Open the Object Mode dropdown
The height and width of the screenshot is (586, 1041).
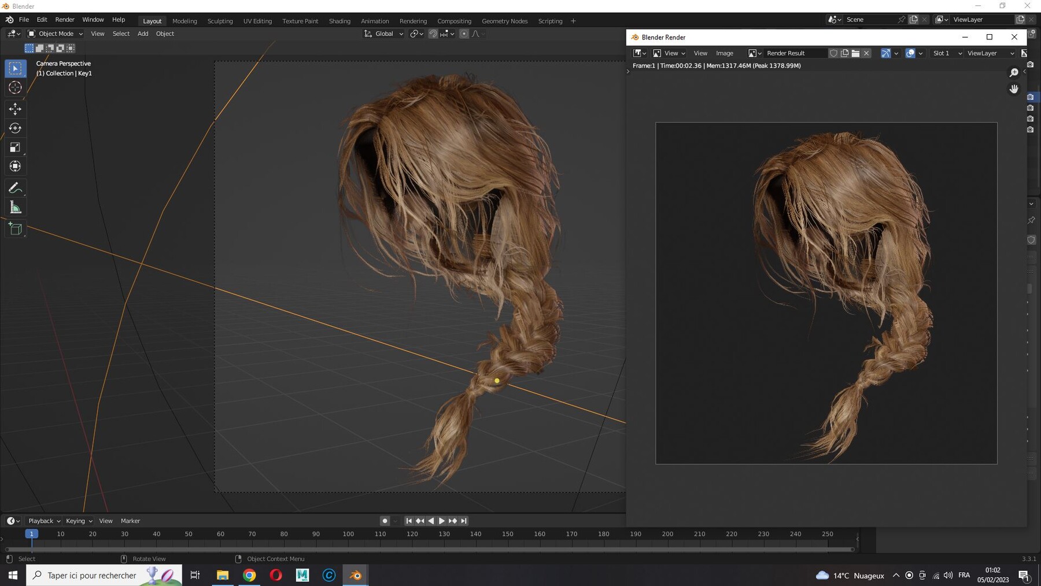(56, 34)
